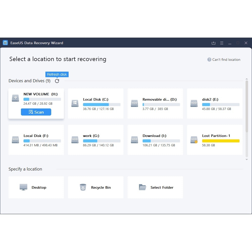Screen dimensions: 252x252
Task: Click the Lost Partition-1 warning drive icon
Action: pyautogui.click(x=194, y=139)
